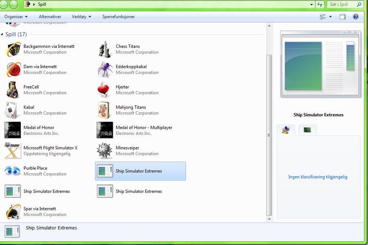
Task: Select the Mahjong Titans tile icon
Action: (x=104, y=110)
